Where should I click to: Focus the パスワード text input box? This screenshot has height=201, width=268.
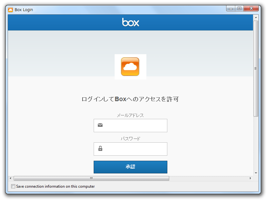(x=135, y=149)
